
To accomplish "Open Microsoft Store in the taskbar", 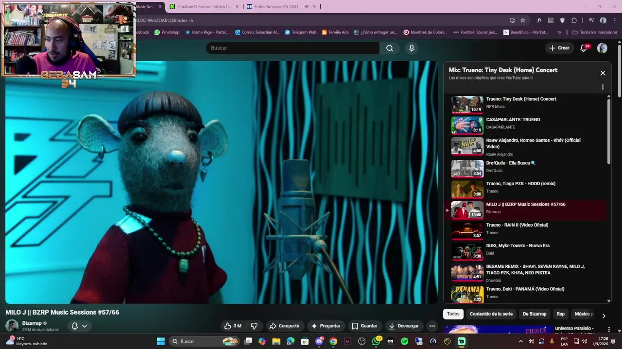I will click(x=305, y=341).
